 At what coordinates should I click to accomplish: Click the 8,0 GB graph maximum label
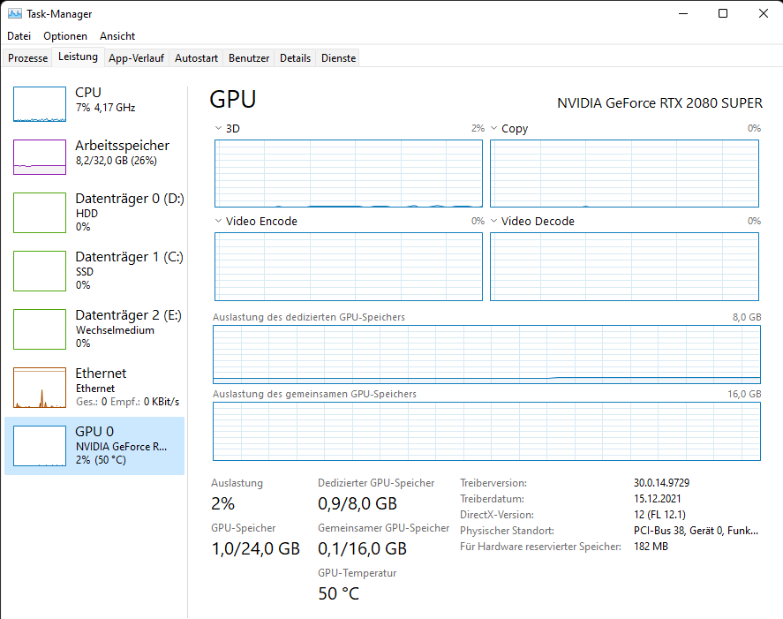[x=747, y=317]
